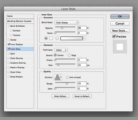Click the Jitter percentage field

pyautogui.click(x=82, y=88)
